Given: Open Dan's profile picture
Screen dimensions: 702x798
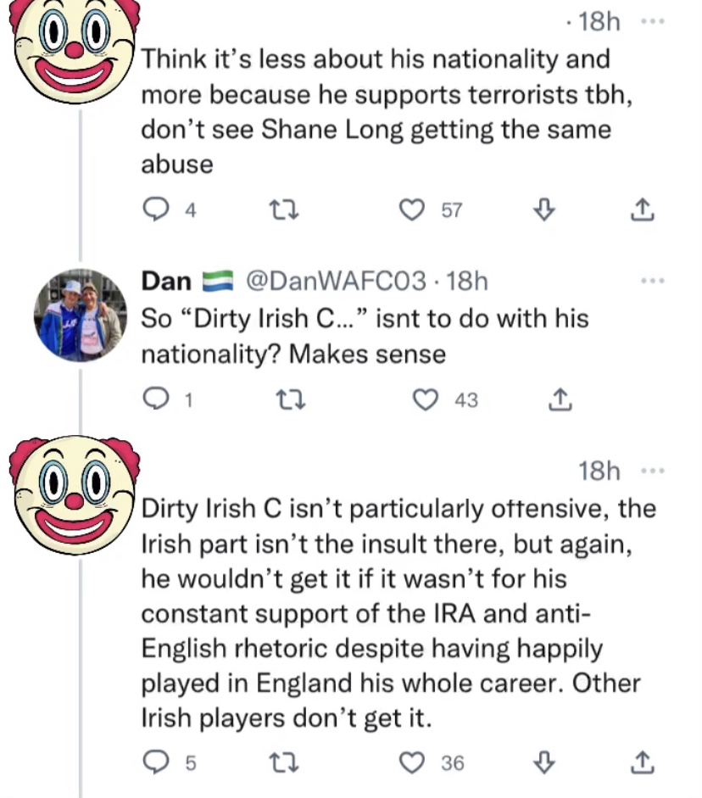Looking at the screenshot, I should point(81,314).
